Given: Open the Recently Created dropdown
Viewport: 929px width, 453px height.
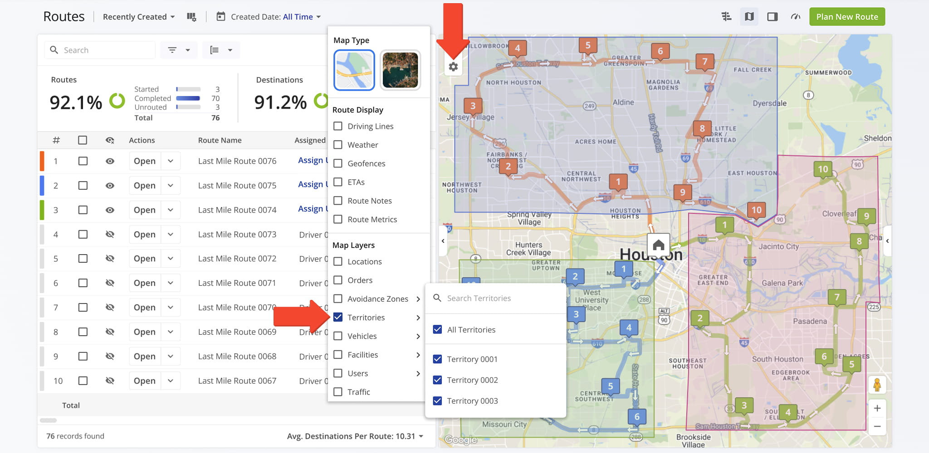Looking at the screenshot, I should point(138,17).
